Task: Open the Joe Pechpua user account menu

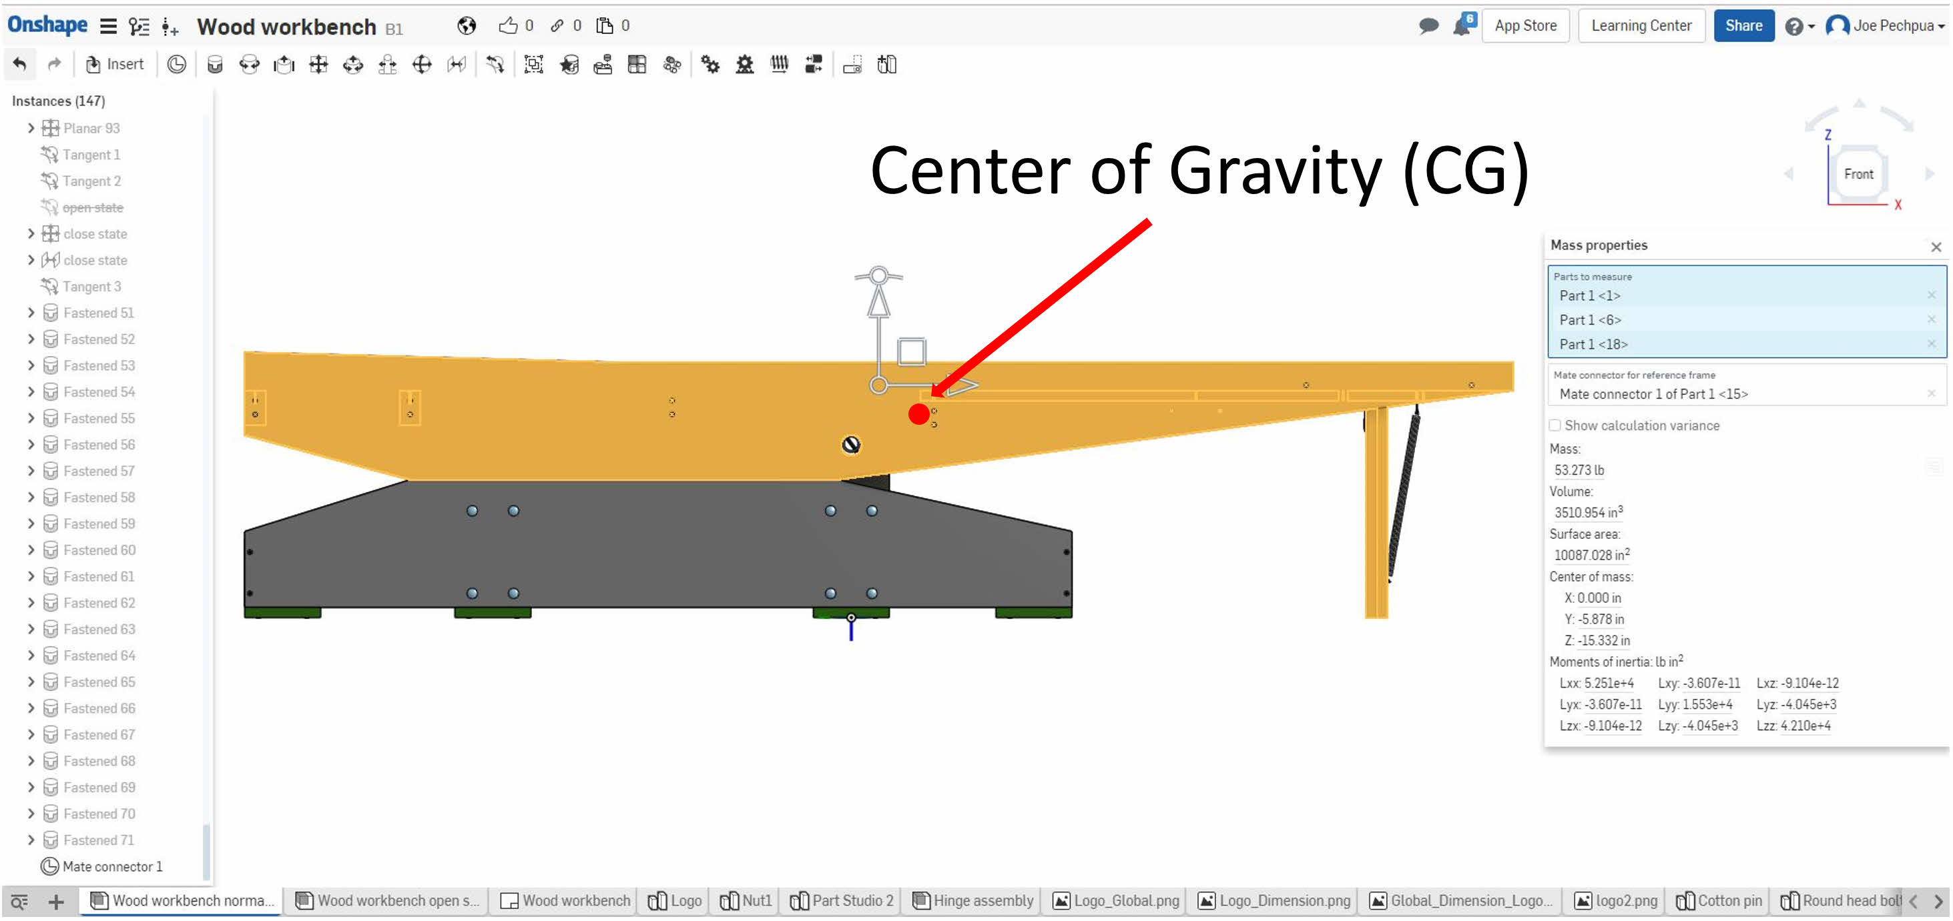Action: (x=1886, y=27)
